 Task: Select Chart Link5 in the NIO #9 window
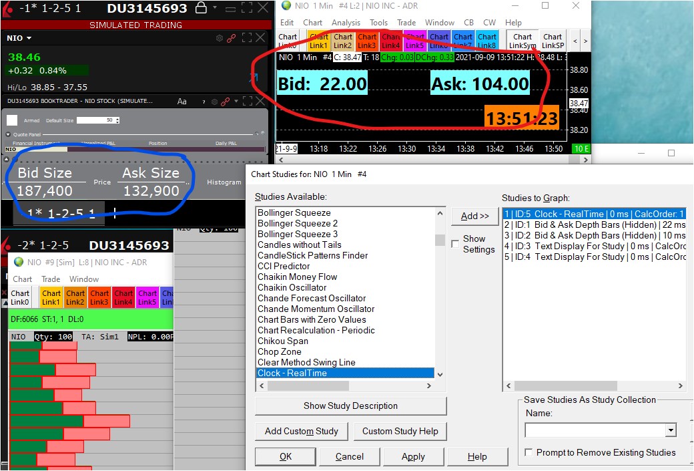click(x=147, y=297)
